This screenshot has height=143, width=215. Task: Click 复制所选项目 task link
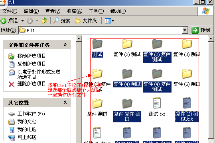point(31,64)
